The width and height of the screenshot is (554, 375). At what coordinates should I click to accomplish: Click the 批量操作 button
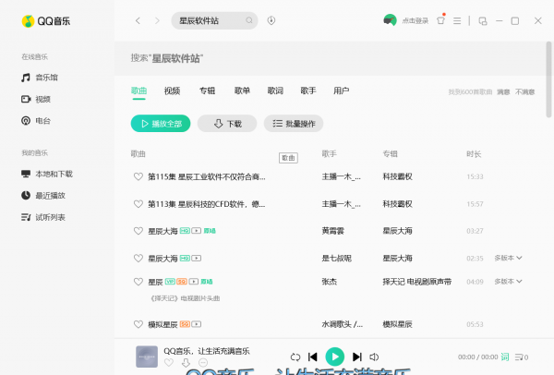click(x=294, y=124)
